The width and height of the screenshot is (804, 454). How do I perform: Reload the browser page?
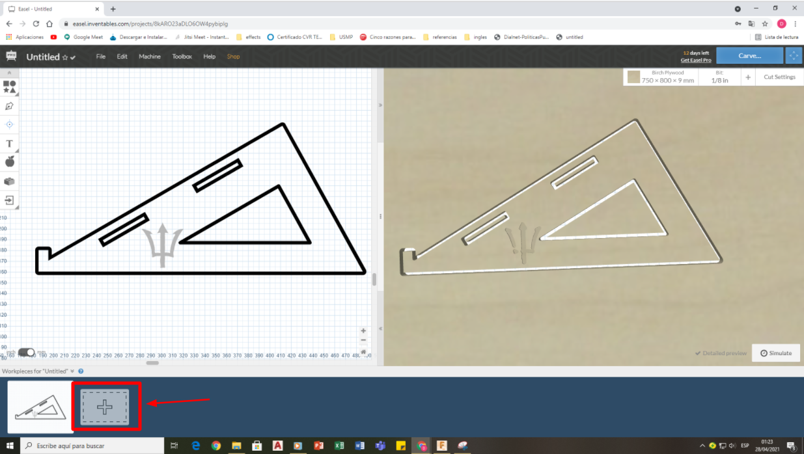[36, 23]
